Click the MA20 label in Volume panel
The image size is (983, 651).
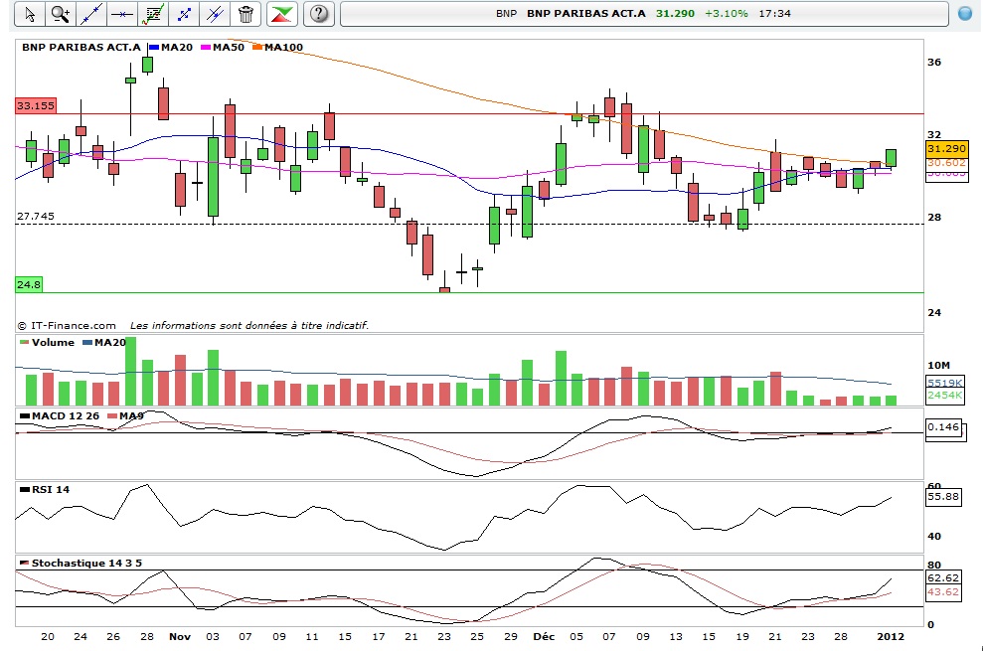tap(109, 343)
